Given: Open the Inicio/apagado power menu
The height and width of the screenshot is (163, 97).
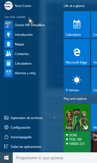Looking at the screenshot, I should point(21,137).
